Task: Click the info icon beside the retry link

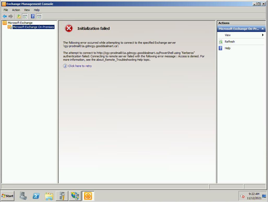Action: 65,66
